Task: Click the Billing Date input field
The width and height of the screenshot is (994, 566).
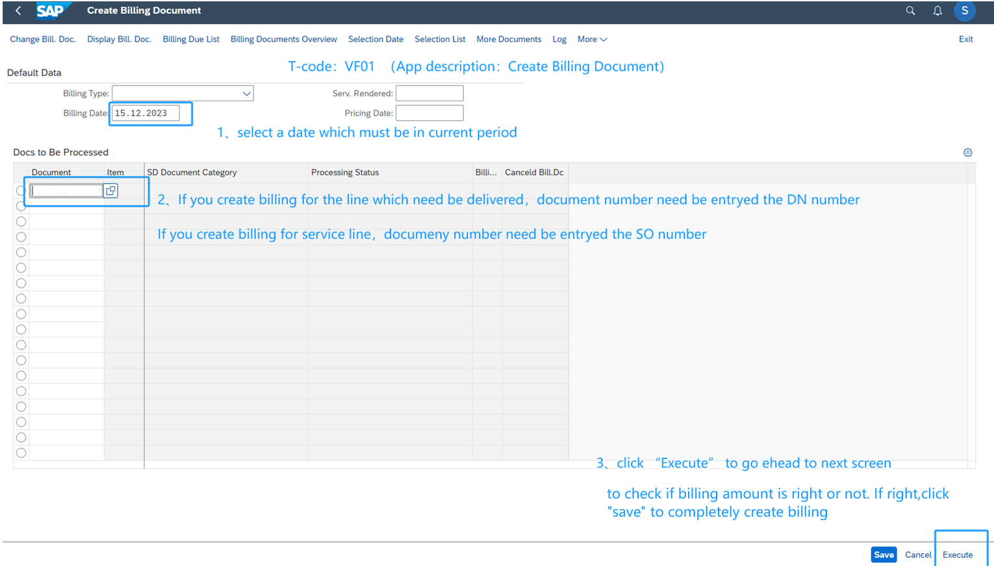Action: pyautogui.click(x=146, y=113)
